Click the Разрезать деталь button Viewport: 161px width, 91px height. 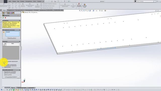click(x=12, y=38)
